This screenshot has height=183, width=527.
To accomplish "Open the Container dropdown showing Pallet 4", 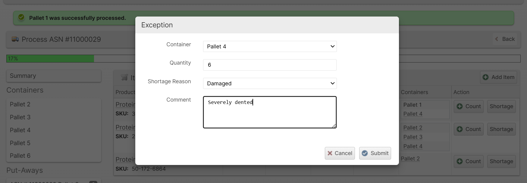I will point(270,47).
